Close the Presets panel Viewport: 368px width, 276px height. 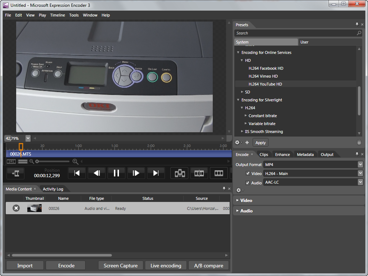pos(362,24)
